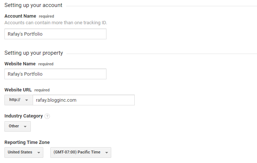Click the rafay.blogginc.com URL field
257x163 pixels.
coord(84,100)
